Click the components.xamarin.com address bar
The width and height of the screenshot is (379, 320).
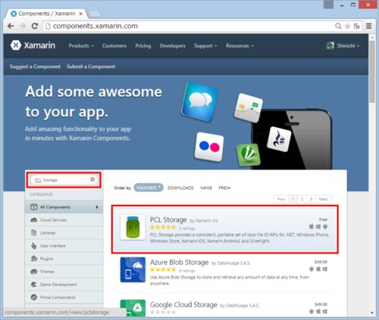(189, 26)
